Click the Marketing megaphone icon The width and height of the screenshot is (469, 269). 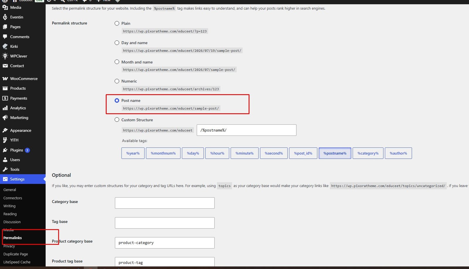(x=5, y=118)
